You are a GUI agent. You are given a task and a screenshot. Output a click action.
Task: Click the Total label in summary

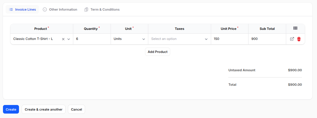point(232,85)
